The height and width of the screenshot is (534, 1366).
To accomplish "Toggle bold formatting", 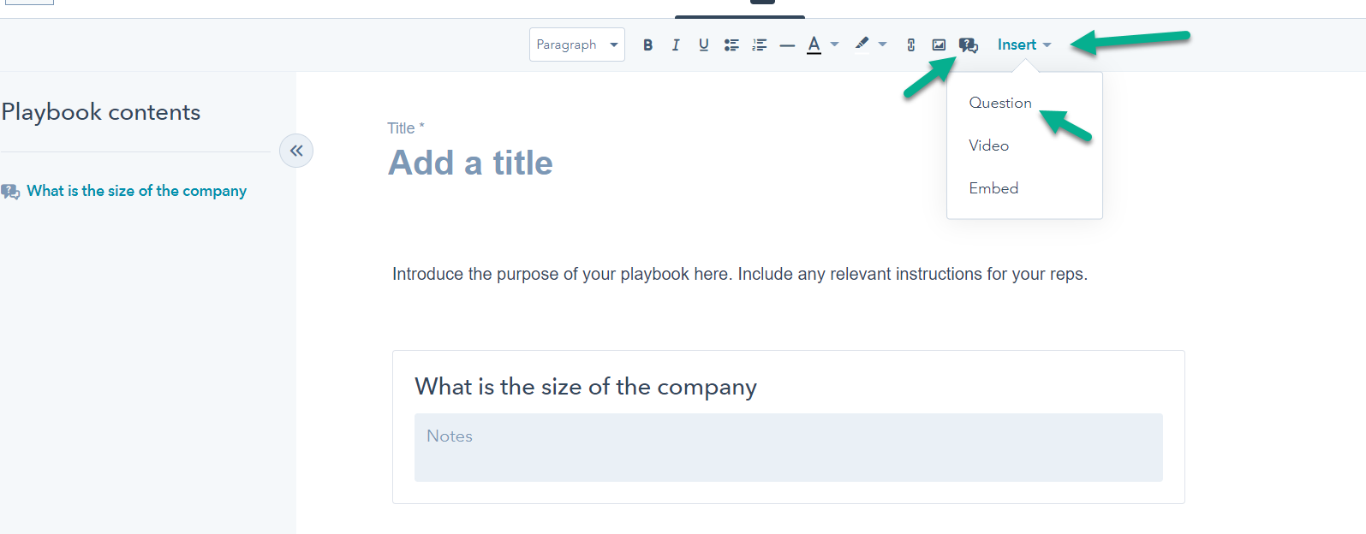I will (648, 44).
